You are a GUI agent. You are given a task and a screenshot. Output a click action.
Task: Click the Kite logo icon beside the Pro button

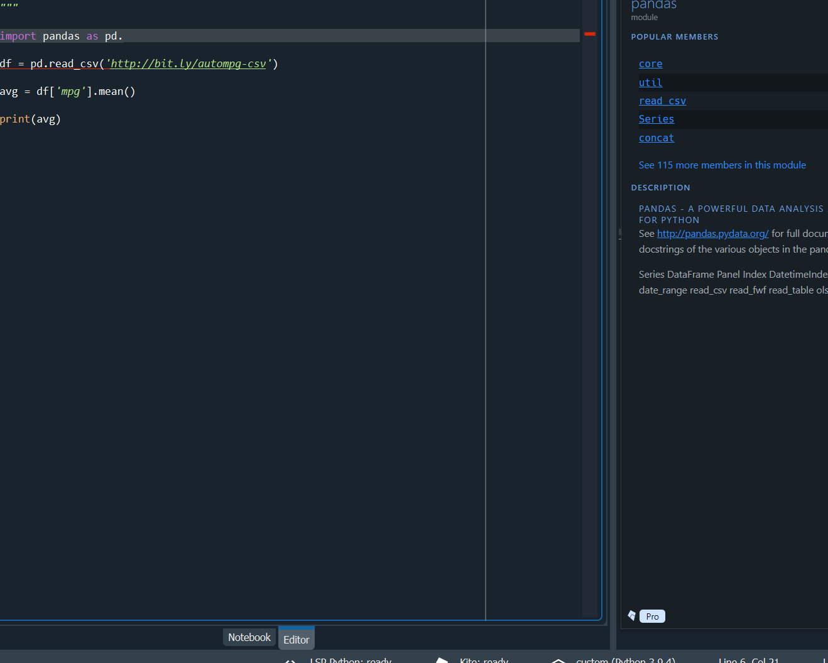click(631, 616)
